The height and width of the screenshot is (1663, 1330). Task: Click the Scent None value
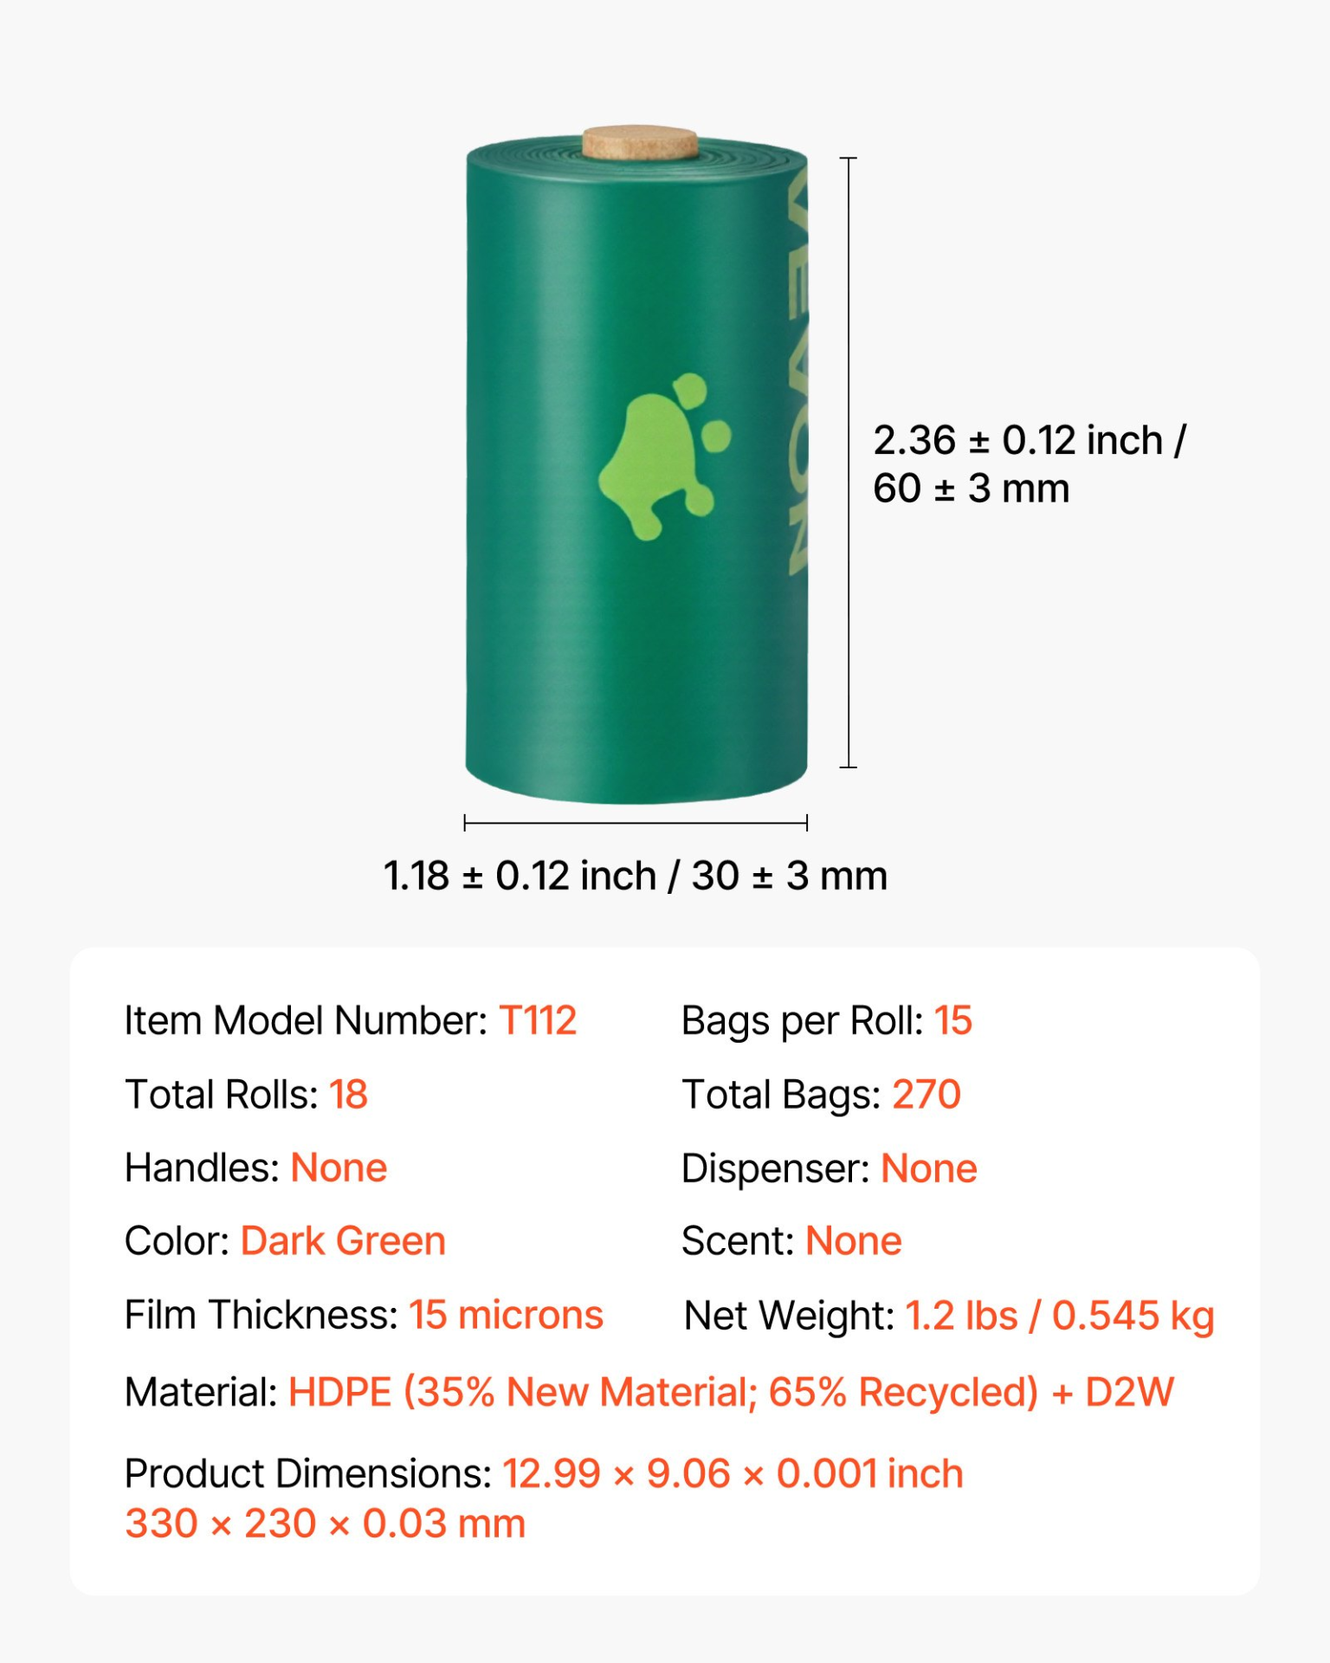pos(853,1241)
